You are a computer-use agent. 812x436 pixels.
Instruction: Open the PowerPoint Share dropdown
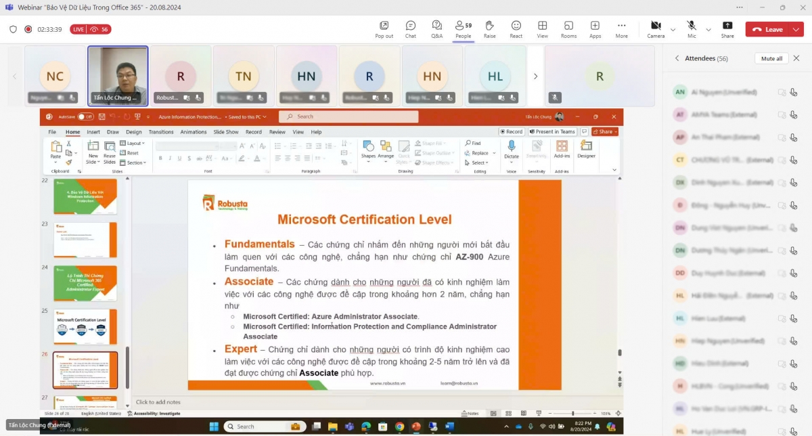coord(604,131)
